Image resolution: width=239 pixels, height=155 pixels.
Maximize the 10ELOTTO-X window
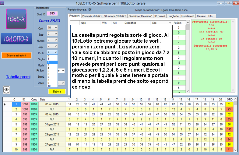pos(228,3)
